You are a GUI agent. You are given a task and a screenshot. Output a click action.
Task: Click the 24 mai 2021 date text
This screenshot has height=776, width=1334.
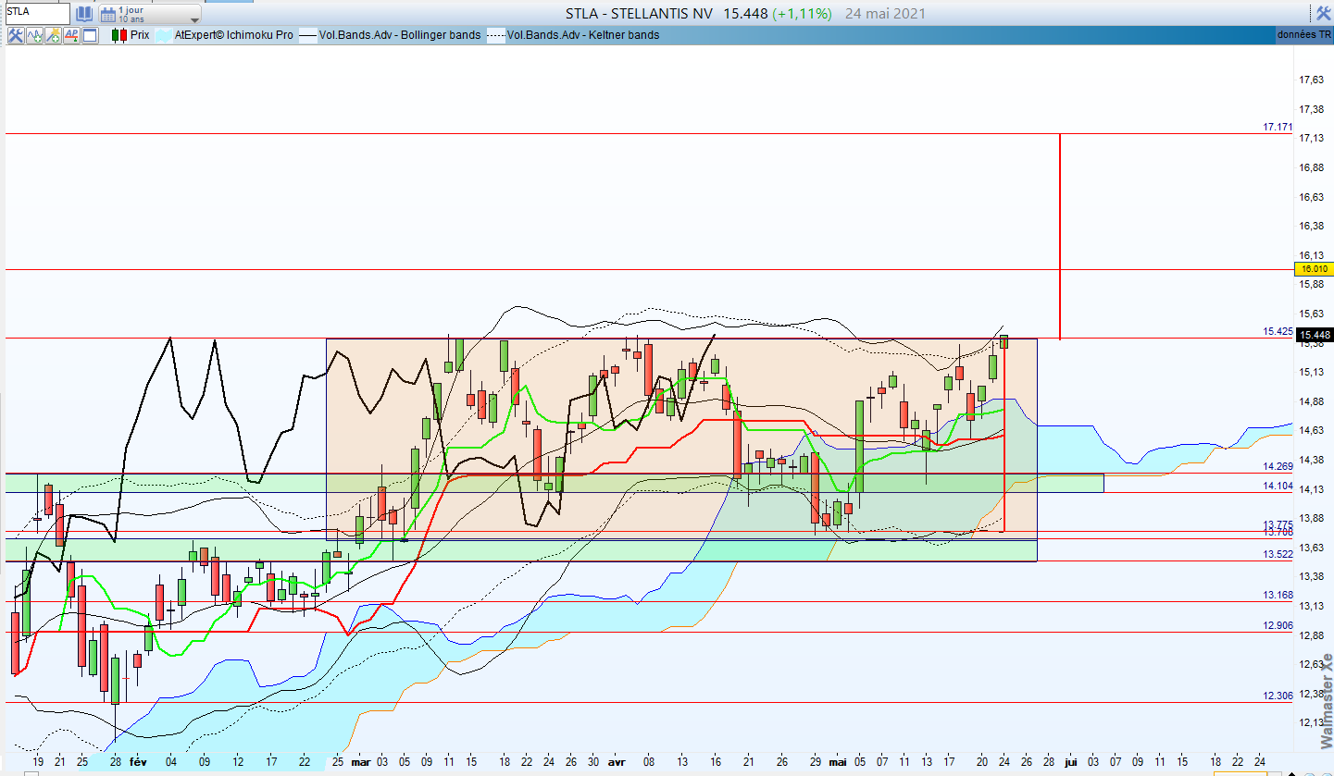tap(884, 14)
